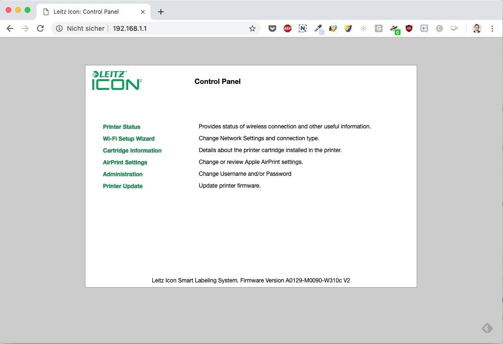Select the Leitz Icon: Control Panel tab

point(93,12)
